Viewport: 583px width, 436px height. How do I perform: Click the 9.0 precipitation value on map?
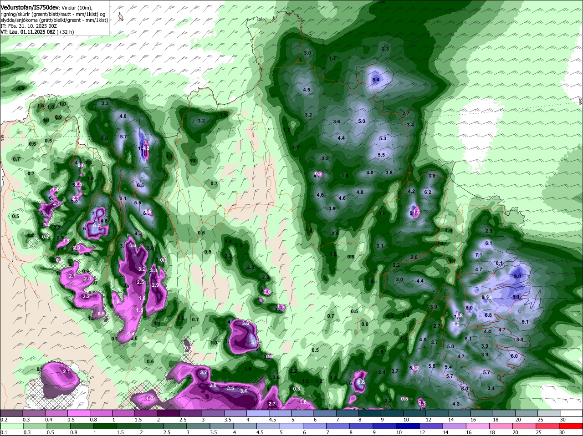click(x=517, y=276)
